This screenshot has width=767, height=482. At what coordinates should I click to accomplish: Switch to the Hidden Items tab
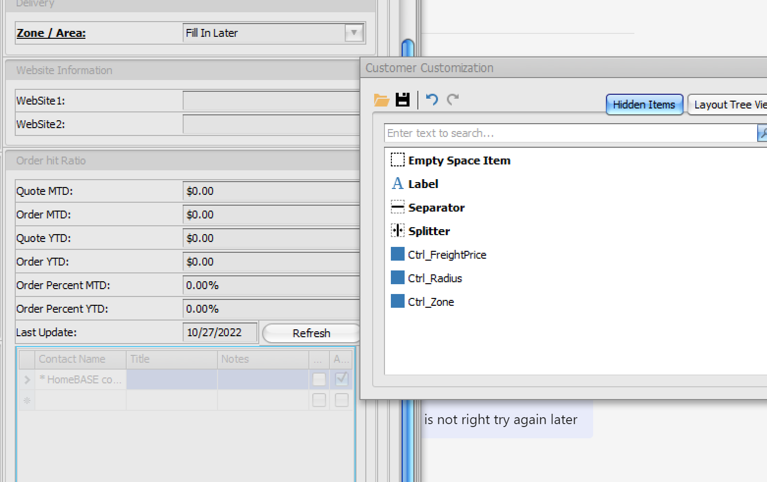coord(644,105)
